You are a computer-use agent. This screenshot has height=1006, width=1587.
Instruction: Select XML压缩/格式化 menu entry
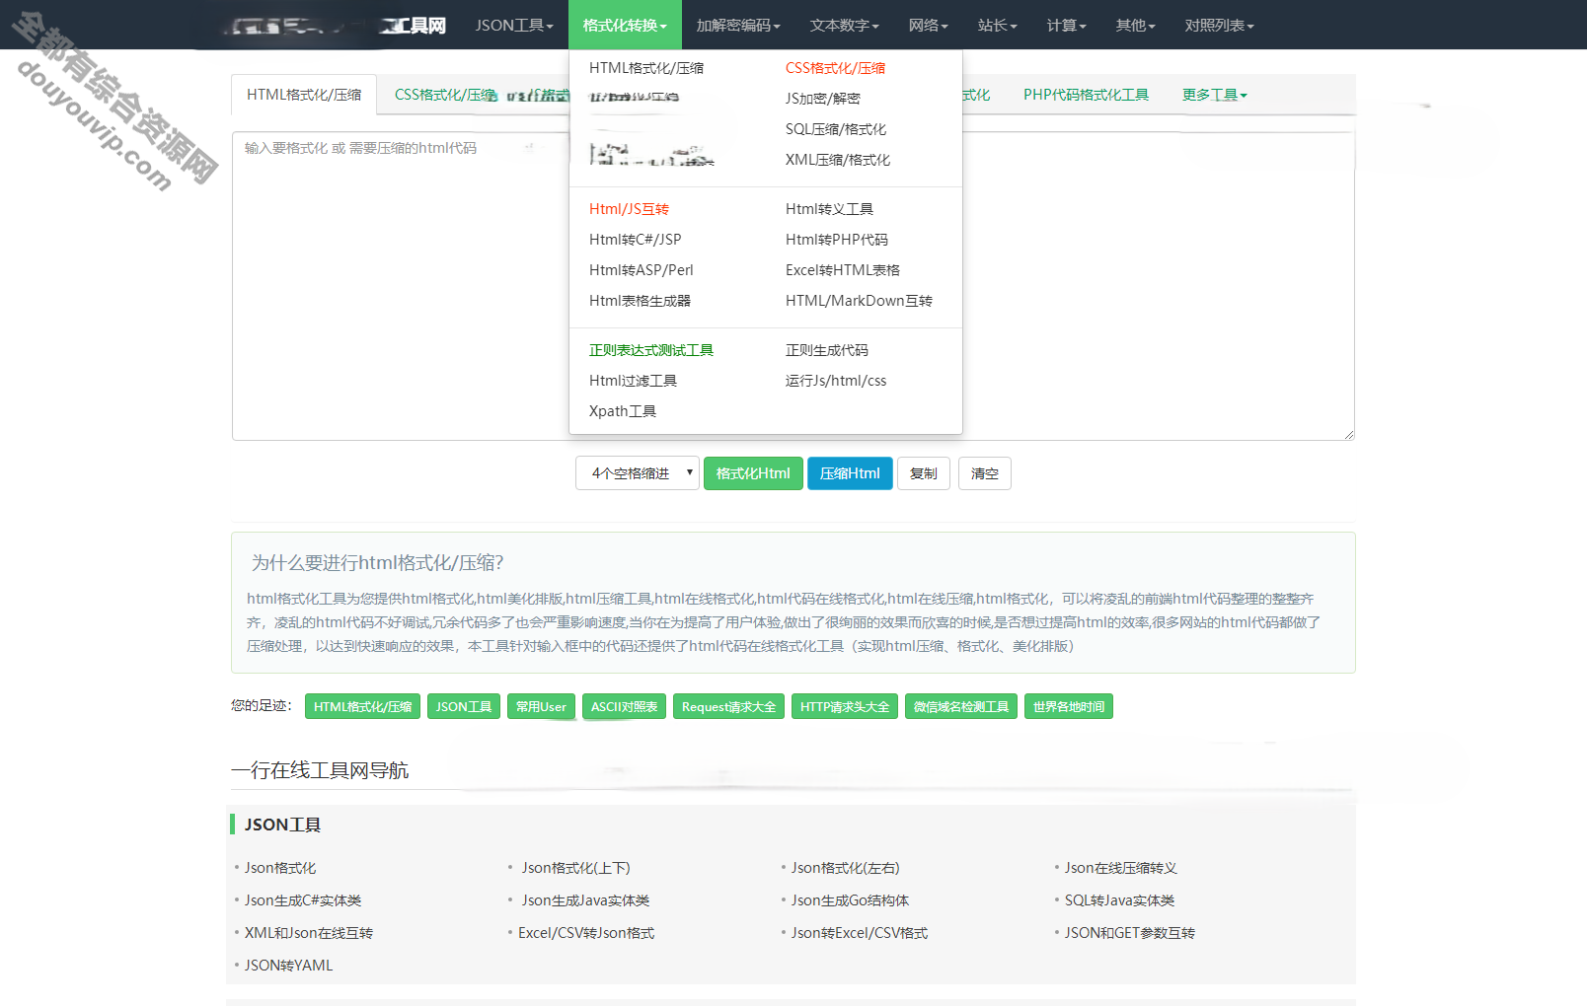point(838,160)
